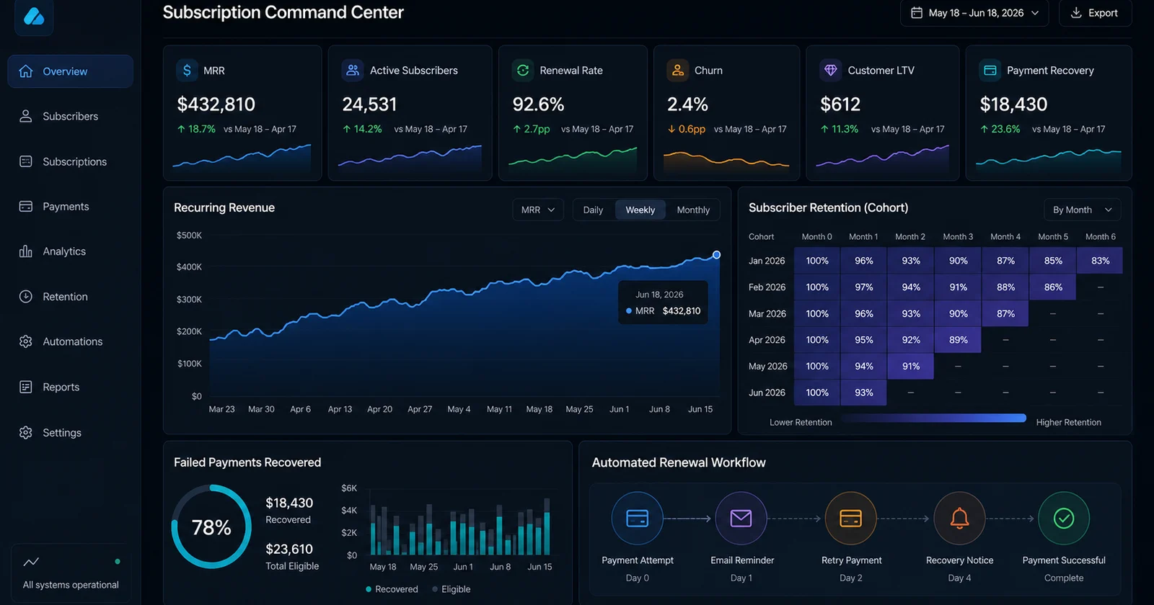Click the Retry Payment card icon

[x=851, y=518]
